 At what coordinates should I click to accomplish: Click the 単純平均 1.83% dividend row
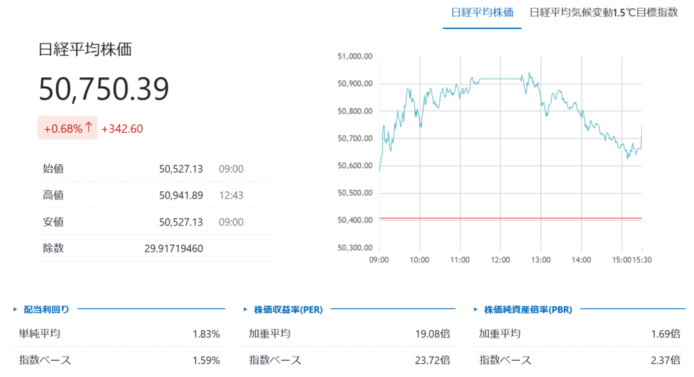(118, 334)
